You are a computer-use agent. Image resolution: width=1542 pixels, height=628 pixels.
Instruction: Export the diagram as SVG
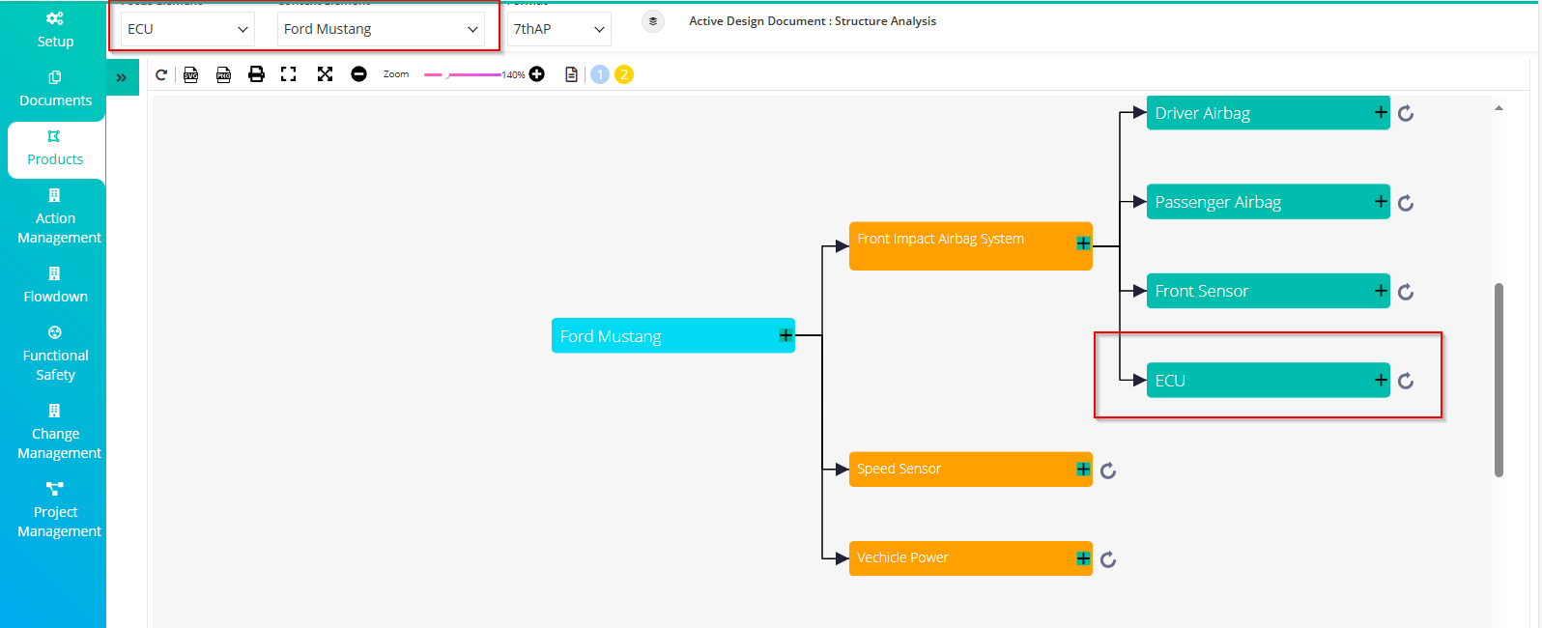[191, 74]
